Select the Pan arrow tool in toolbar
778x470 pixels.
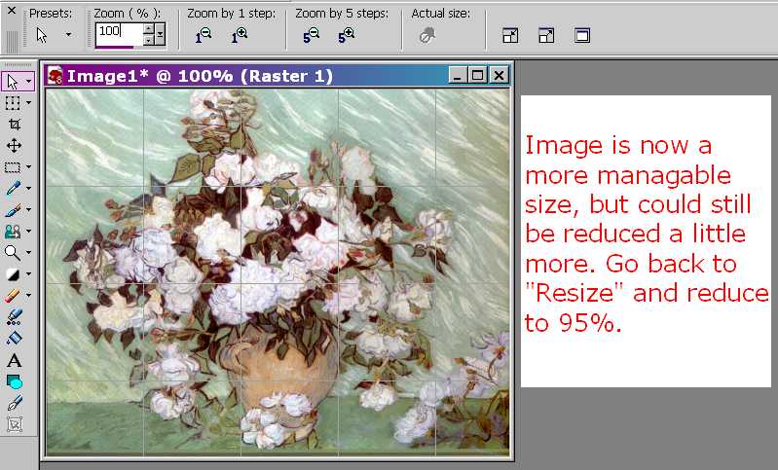coord(13,82)
